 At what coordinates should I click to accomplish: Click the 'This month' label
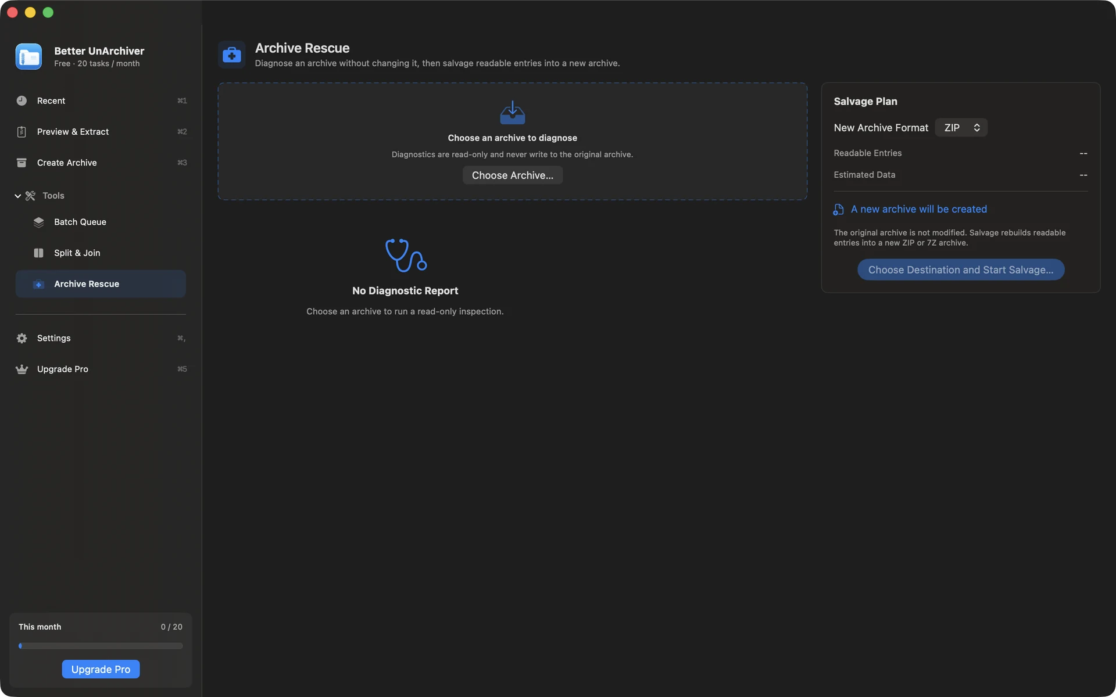point(40,627)
